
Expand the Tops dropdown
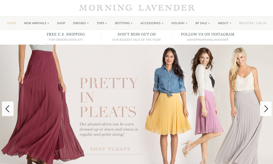(x=102, y=23)
